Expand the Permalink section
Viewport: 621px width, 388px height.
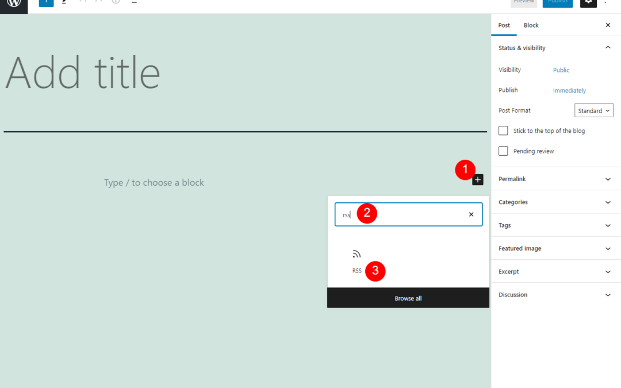pyautogui.click(x=555, y=179)
